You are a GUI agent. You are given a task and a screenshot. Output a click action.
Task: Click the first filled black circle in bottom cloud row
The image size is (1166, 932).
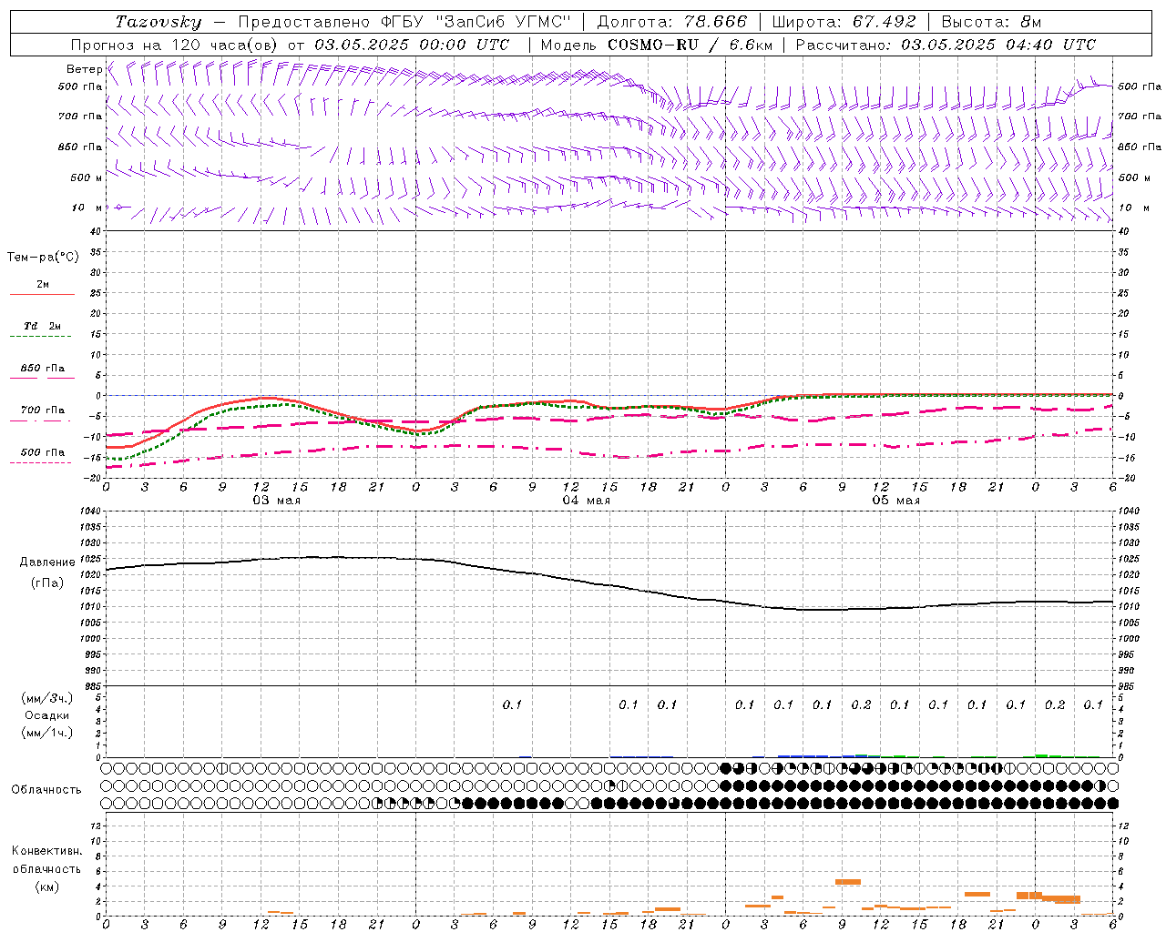pos(468,803)
